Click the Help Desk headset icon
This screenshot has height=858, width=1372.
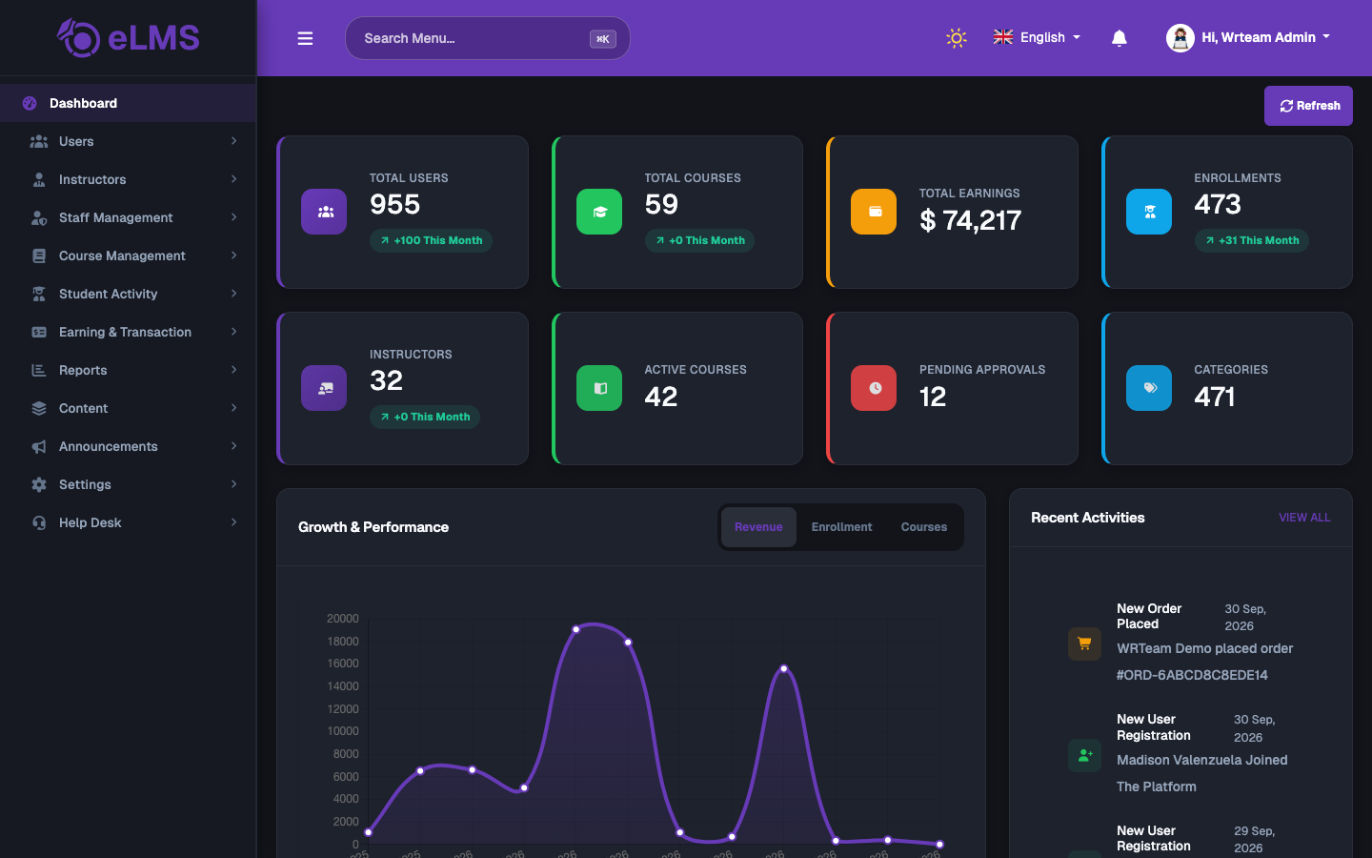tap(39, 522)
